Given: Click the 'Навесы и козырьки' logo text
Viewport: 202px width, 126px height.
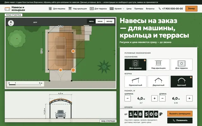Looking at the screenshot, I should pyautogui.click(x=18, y=9).
